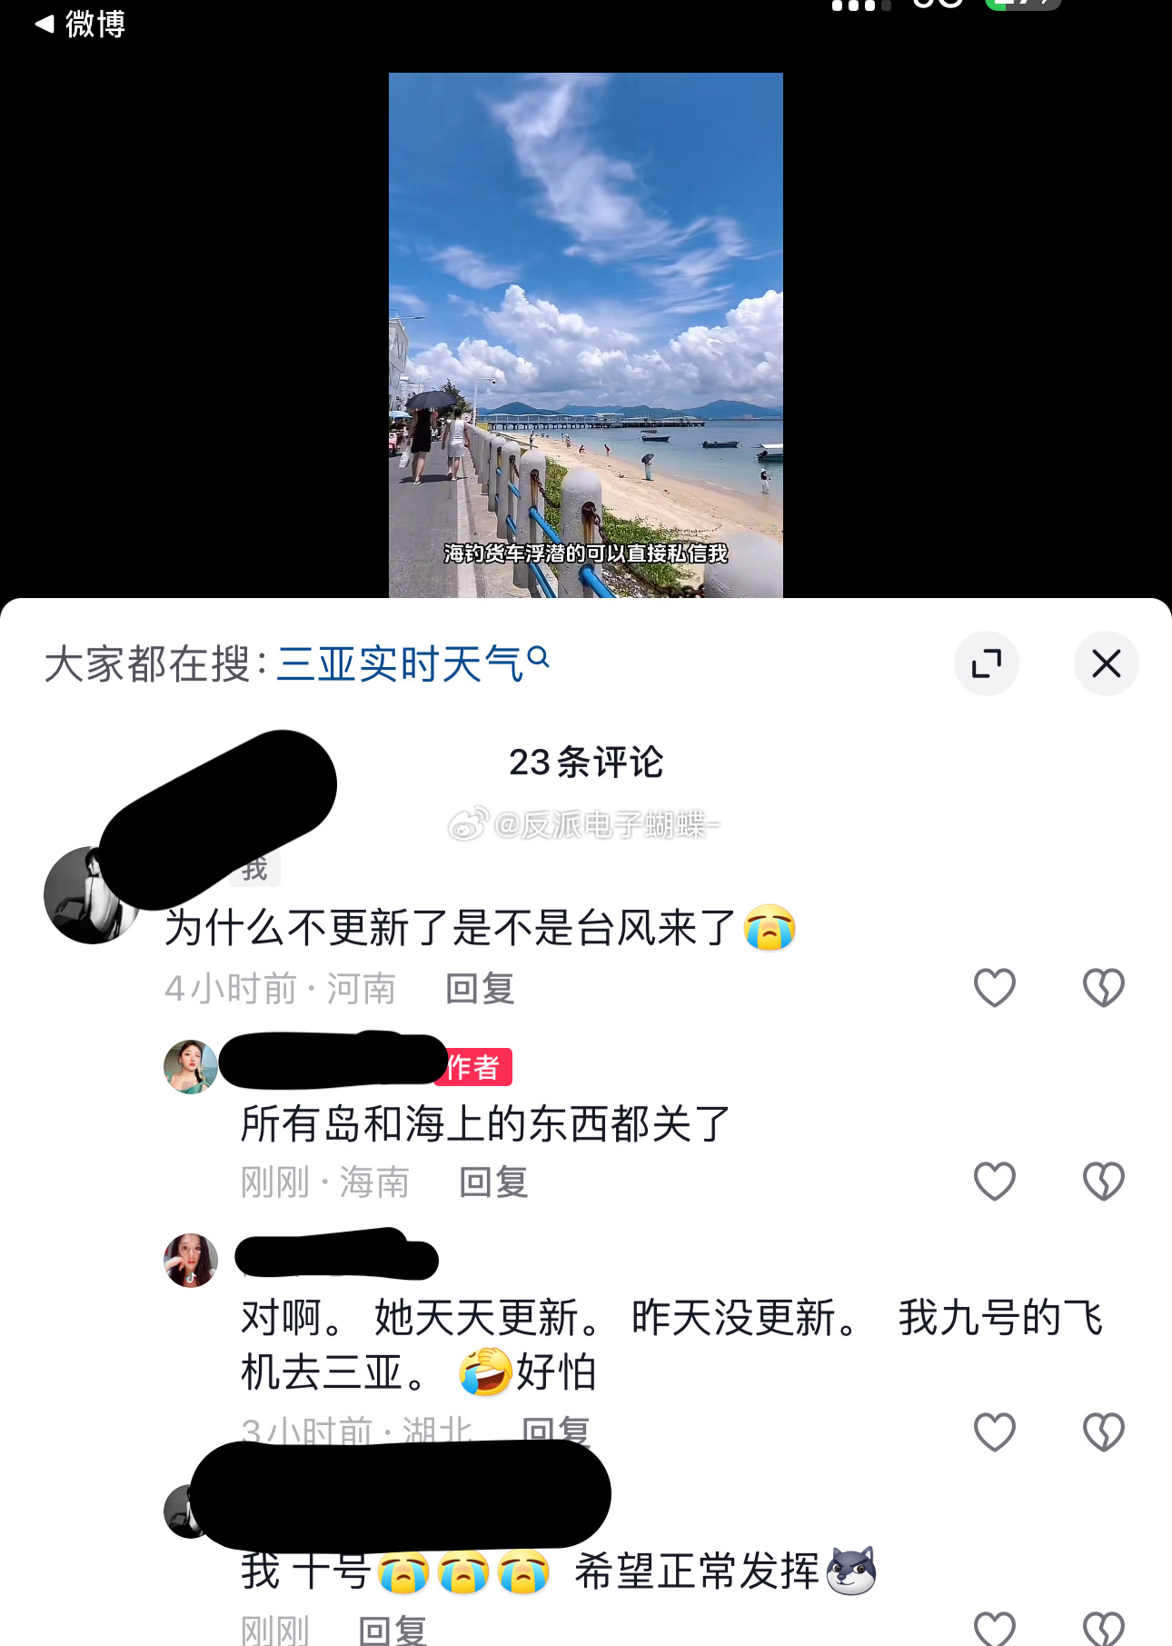The width and height of the screenshot is (1172, 1646).
Task: Like the author's 所有岛和海上 reply
Action: coord(995,1182)
